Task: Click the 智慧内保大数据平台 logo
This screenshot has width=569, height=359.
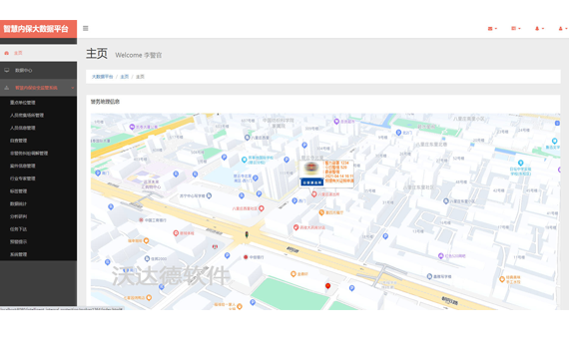Action: (36, 29)
